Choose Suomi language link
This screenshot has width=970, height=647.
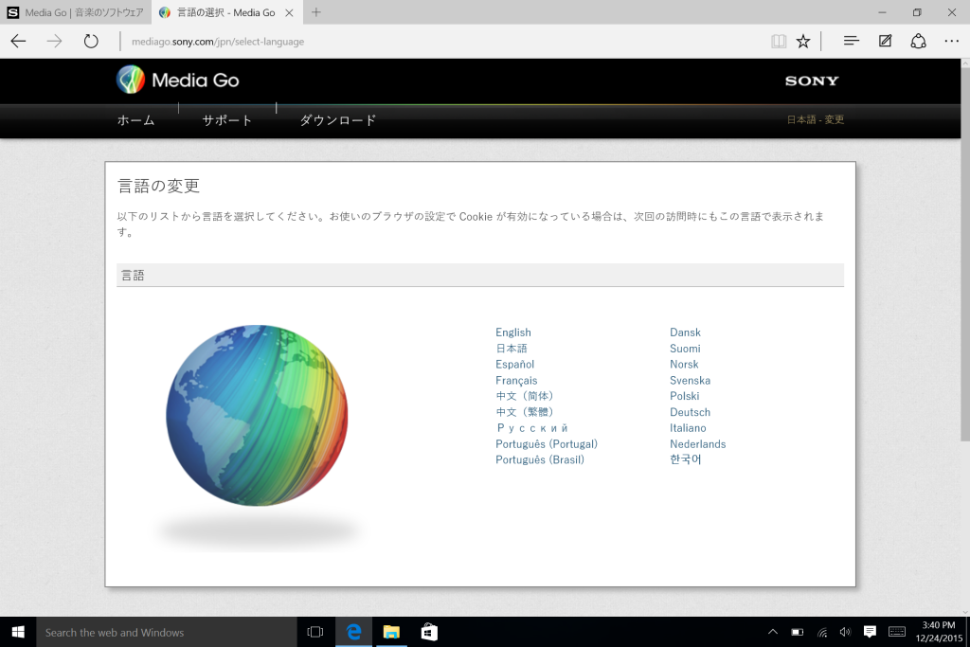(685, 349)
